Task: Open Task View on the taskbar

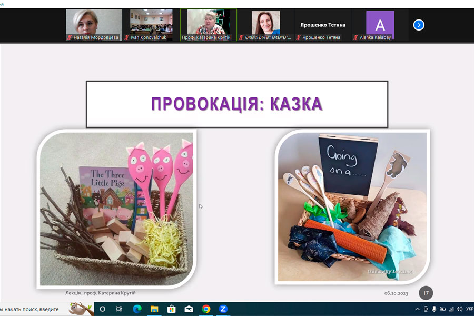Action: (x=120, y=309)
